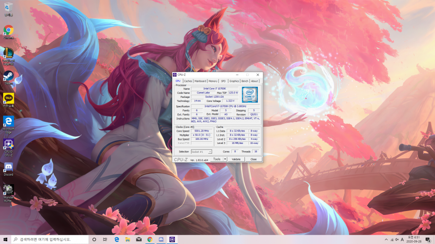
Task: Open the Windows Start menu
Action: (x=5, y=239)
